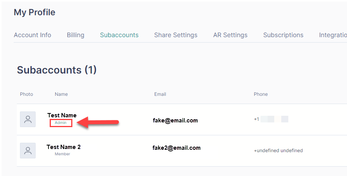Switch to the Billing tab
This screenshot has width=347, height=176.
(x=76, y=35)
